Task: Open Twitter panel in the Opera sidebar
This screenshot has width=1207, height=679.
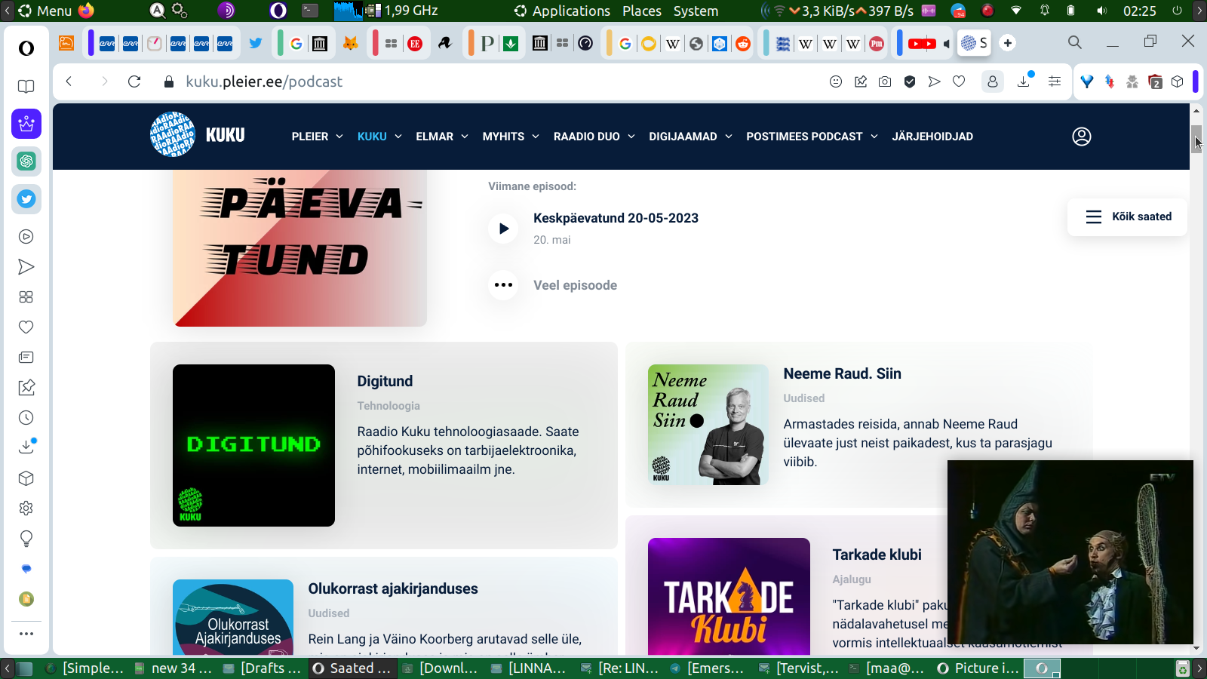Action: 26,199
